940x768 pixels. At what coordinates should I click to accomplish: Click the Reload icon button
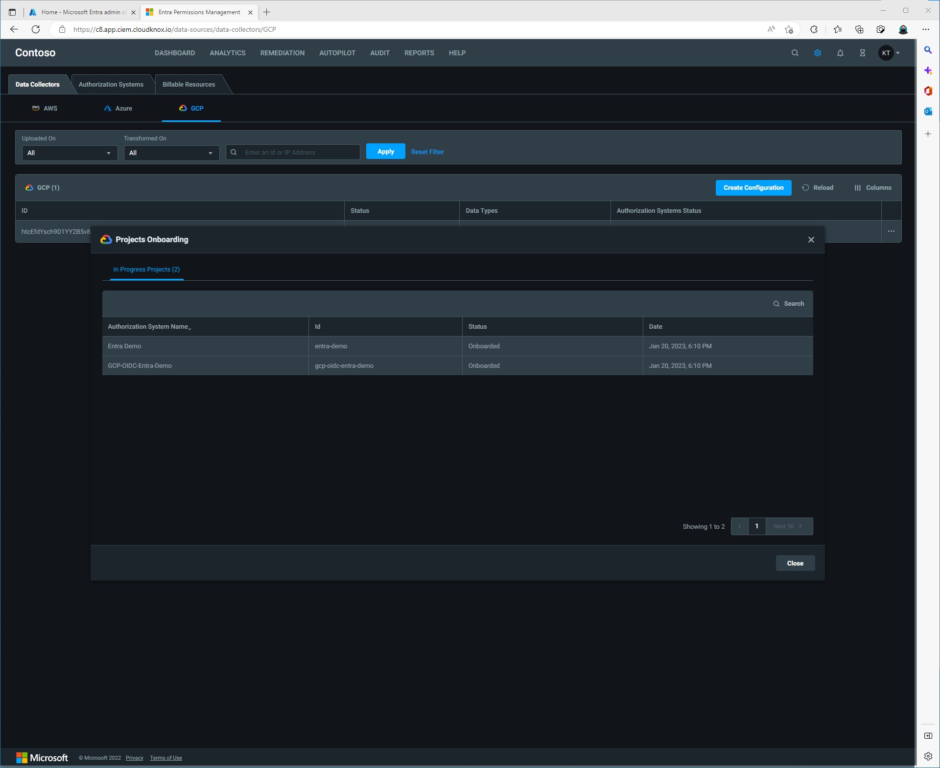coord(817,188)
